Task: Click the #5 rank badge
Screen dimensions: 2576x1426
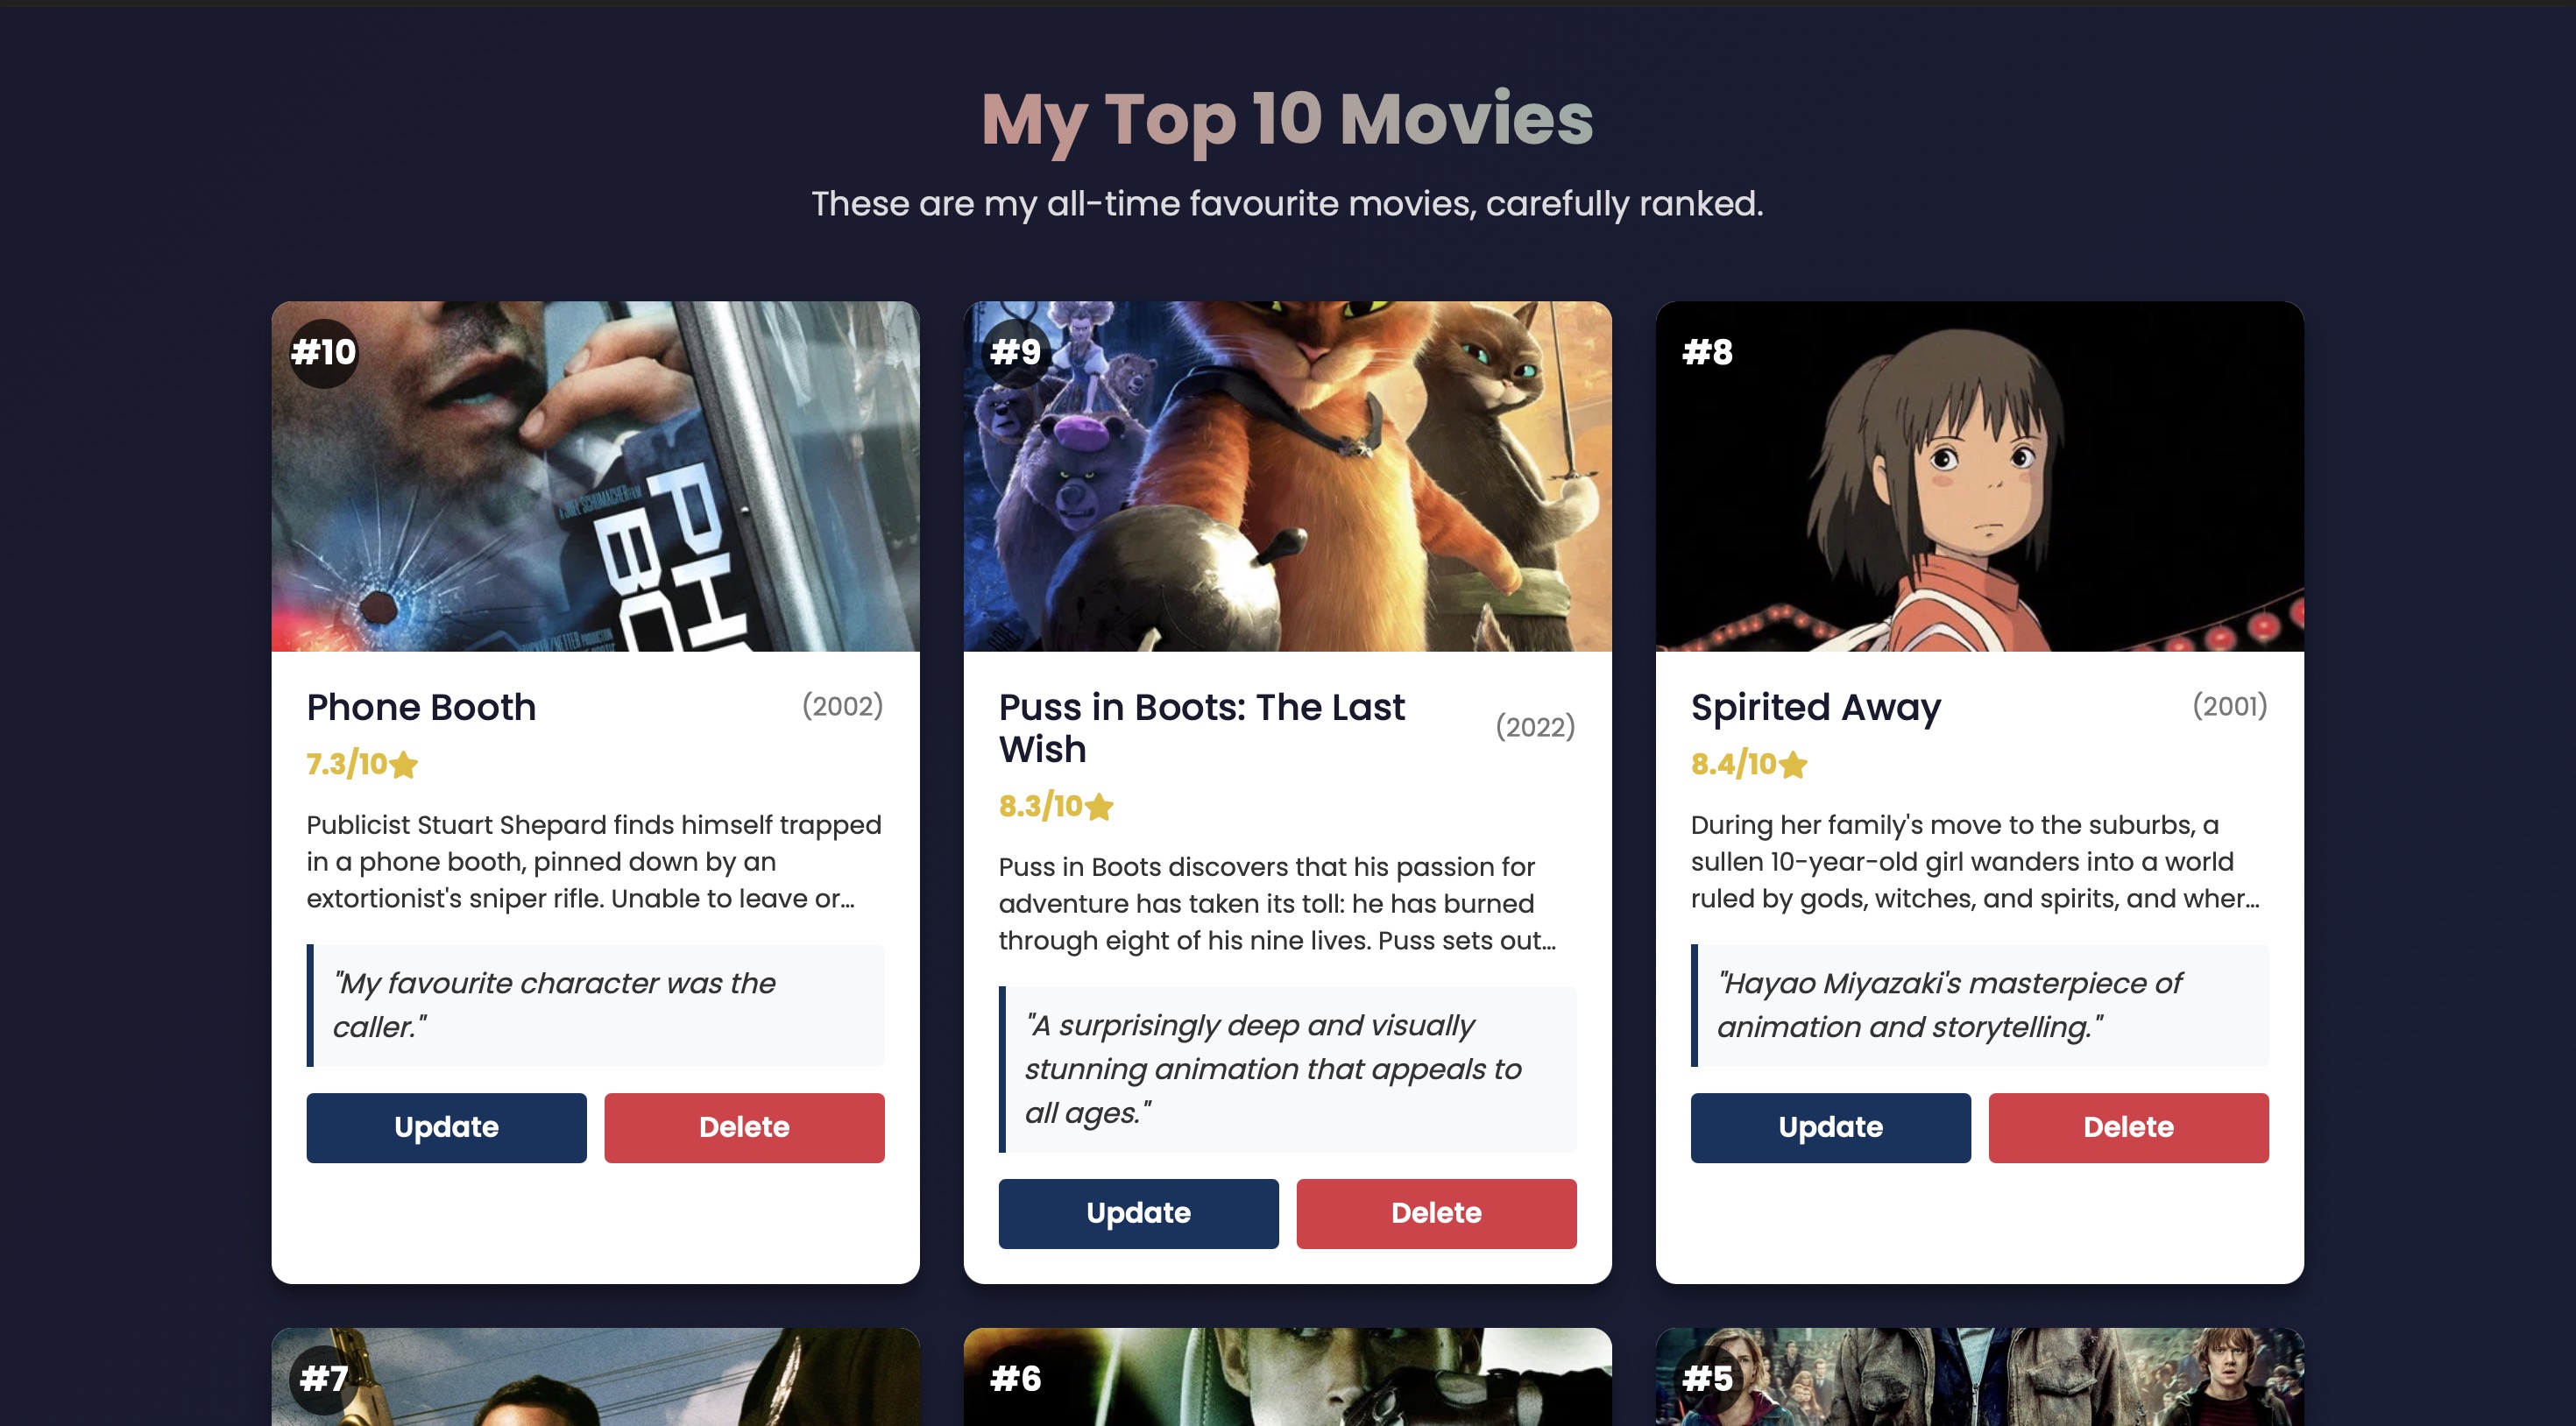Action: (x=1707, y=1379)
